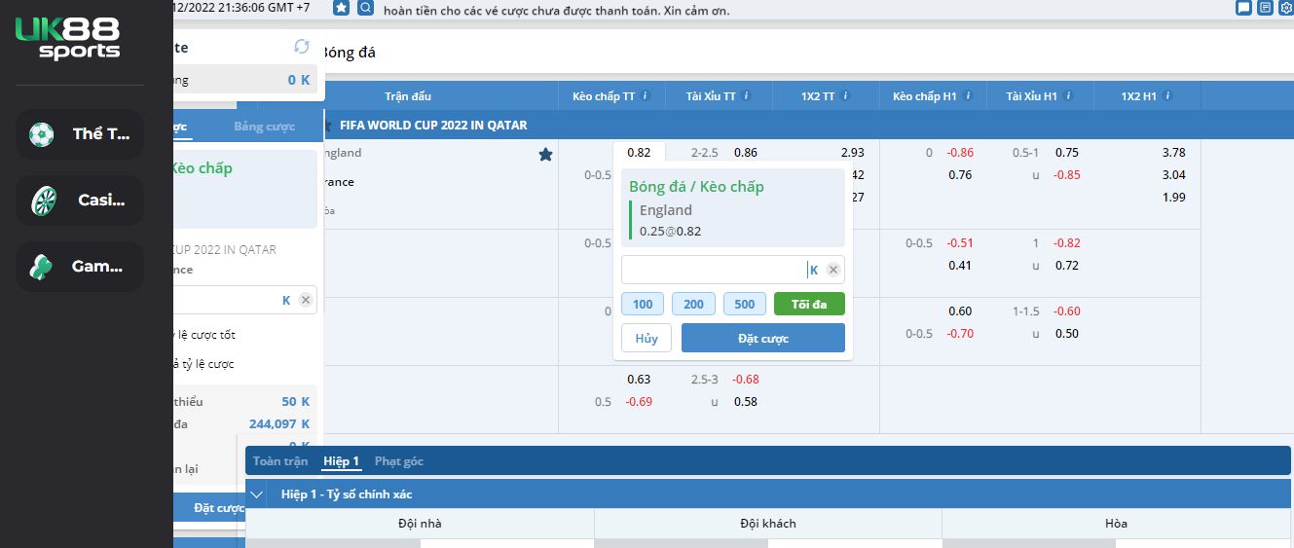Click the 0.41 odds in Kèo chấp H1
This screenshot has height=548, width=1294.
pos(960,265)
